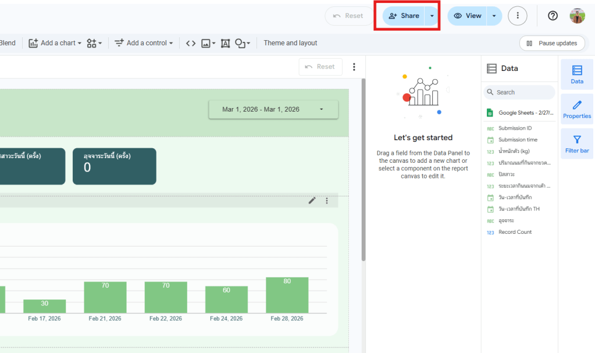Image resolution: width=595 pixels, height=353 pixels.
Task: Expand the Share dropdown arrow
Action: [x=432, y=16]
